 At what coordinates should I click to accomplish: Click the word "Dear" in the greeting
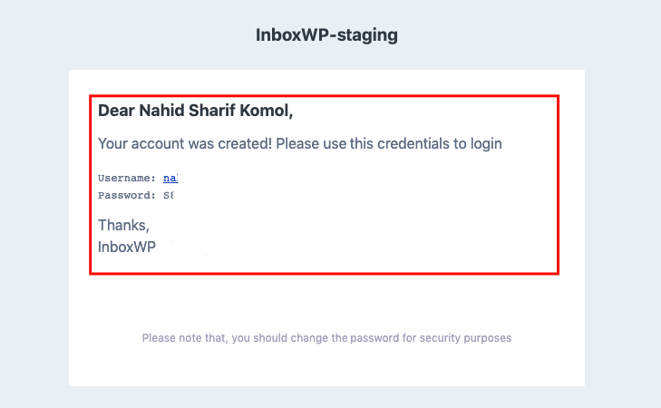116,112
